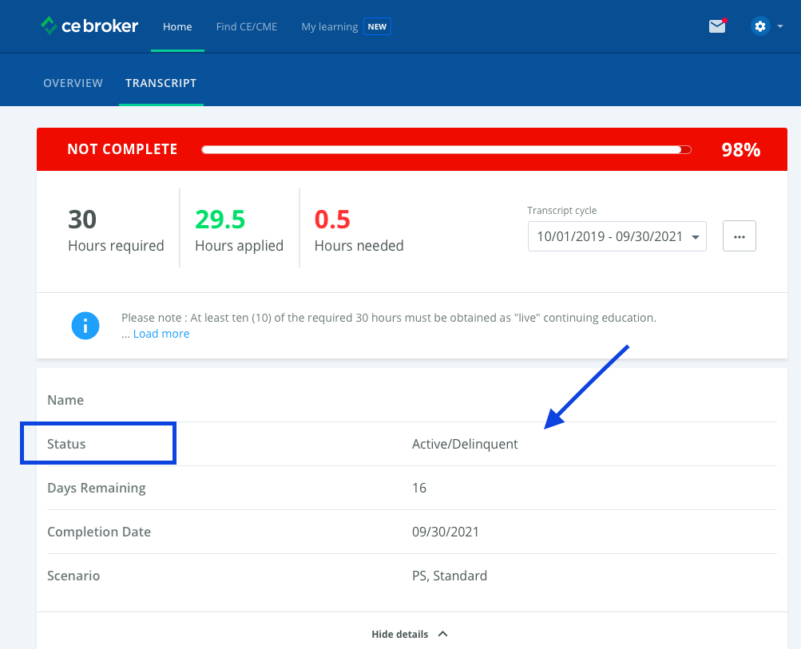Image resolution: width=801 pixels, height=649 pixels.
Task: Click the 29.5 Hours applied figure
Action: [220, 219]
